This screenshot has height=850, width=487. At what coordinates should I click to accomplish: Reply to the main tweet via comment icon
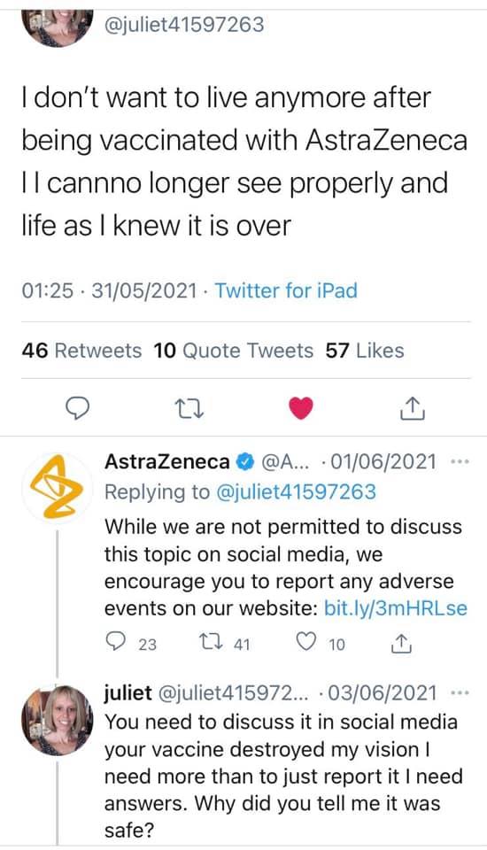[77, 409]
